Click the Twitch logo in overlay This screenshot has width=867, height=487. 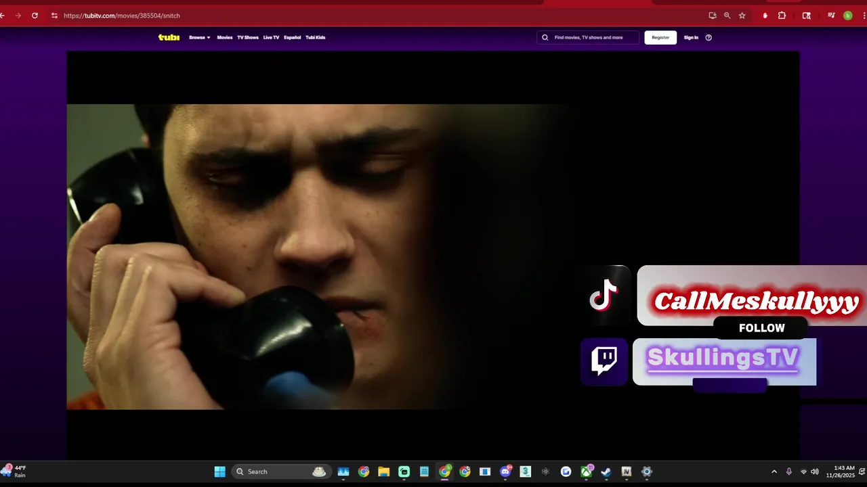tap(604, 361)
